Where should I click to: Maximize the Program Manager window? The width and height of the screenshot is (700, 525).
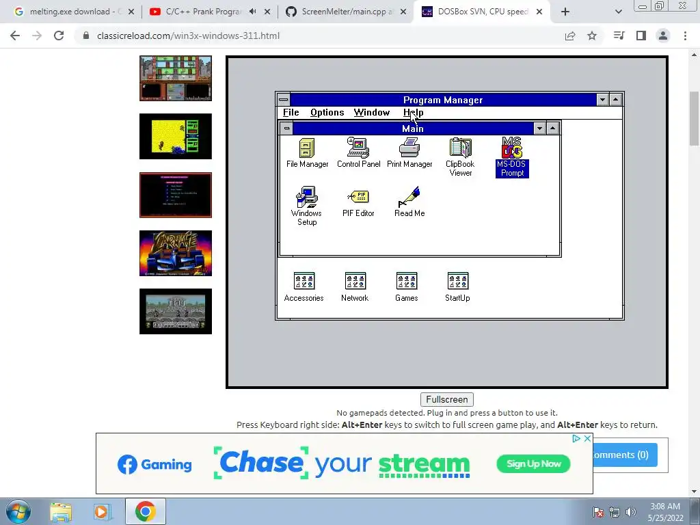(616, 100)
